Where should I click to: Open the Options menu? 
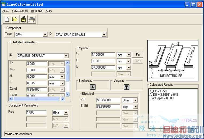coord(37,11)
